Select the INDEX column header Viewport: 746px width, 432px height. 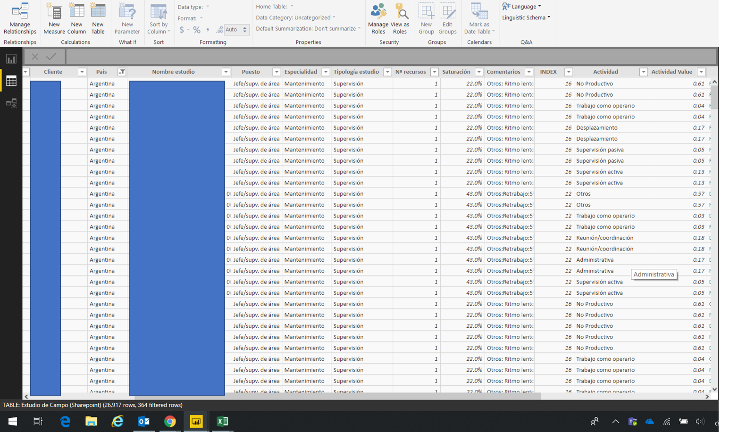tap(548, 72)
